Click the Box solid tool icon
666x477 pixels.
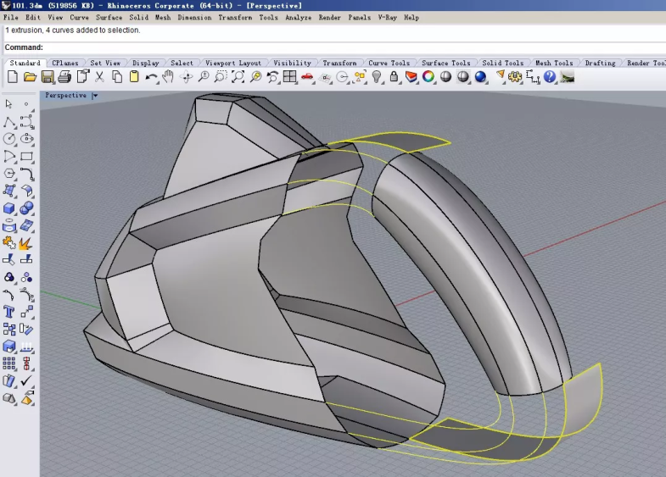coord(9,208)
